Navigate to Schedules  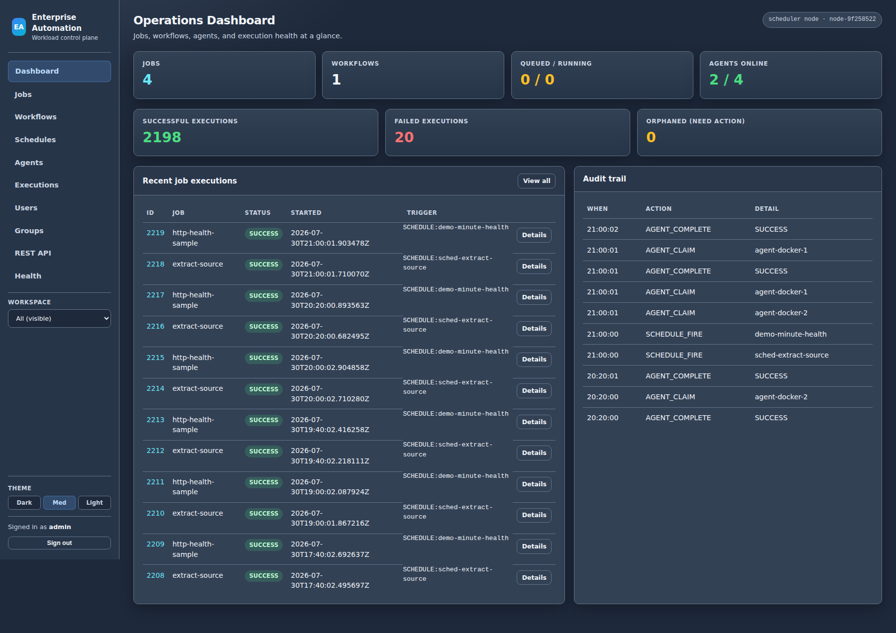pos(59,140)
